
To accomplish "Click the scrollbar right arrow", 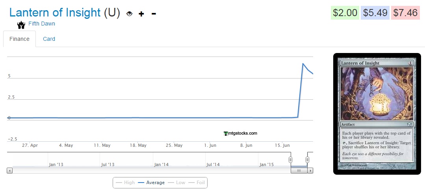I will (310, 171).
